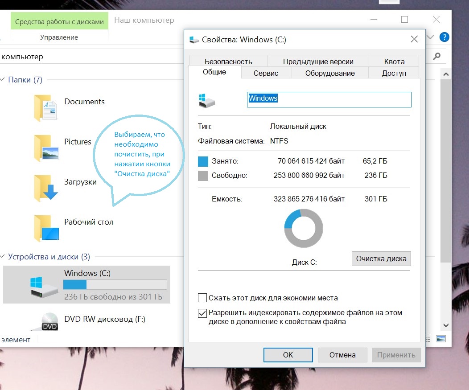
Task: Click the '253 800 660 992 байт' value
Action: tap(309, 175)
